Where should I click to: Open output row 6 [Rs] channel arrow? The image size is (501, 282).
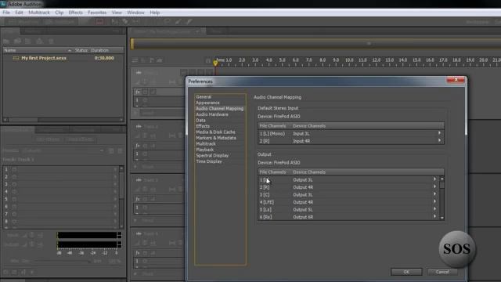click(434, 216)
